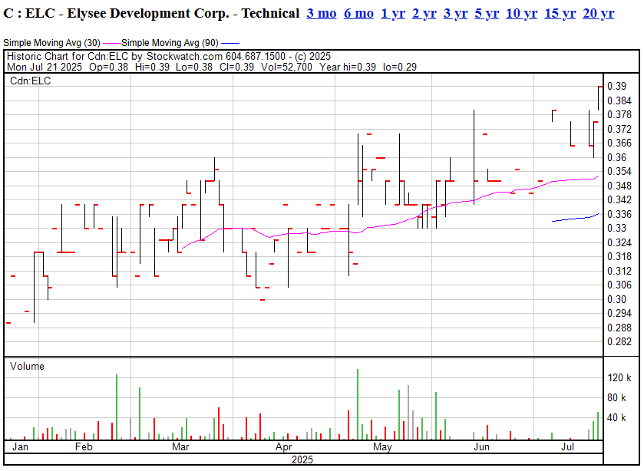The image size is (644, 471).
Task: Open the 3 mo chart range link
Action: tap(321, 14)
